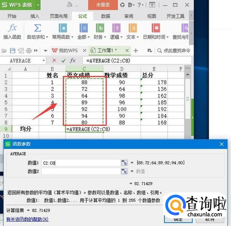Screen dimensions: 231x226
Task: Click the select-all corner of the sheet
Action: (x=9, y=69)
